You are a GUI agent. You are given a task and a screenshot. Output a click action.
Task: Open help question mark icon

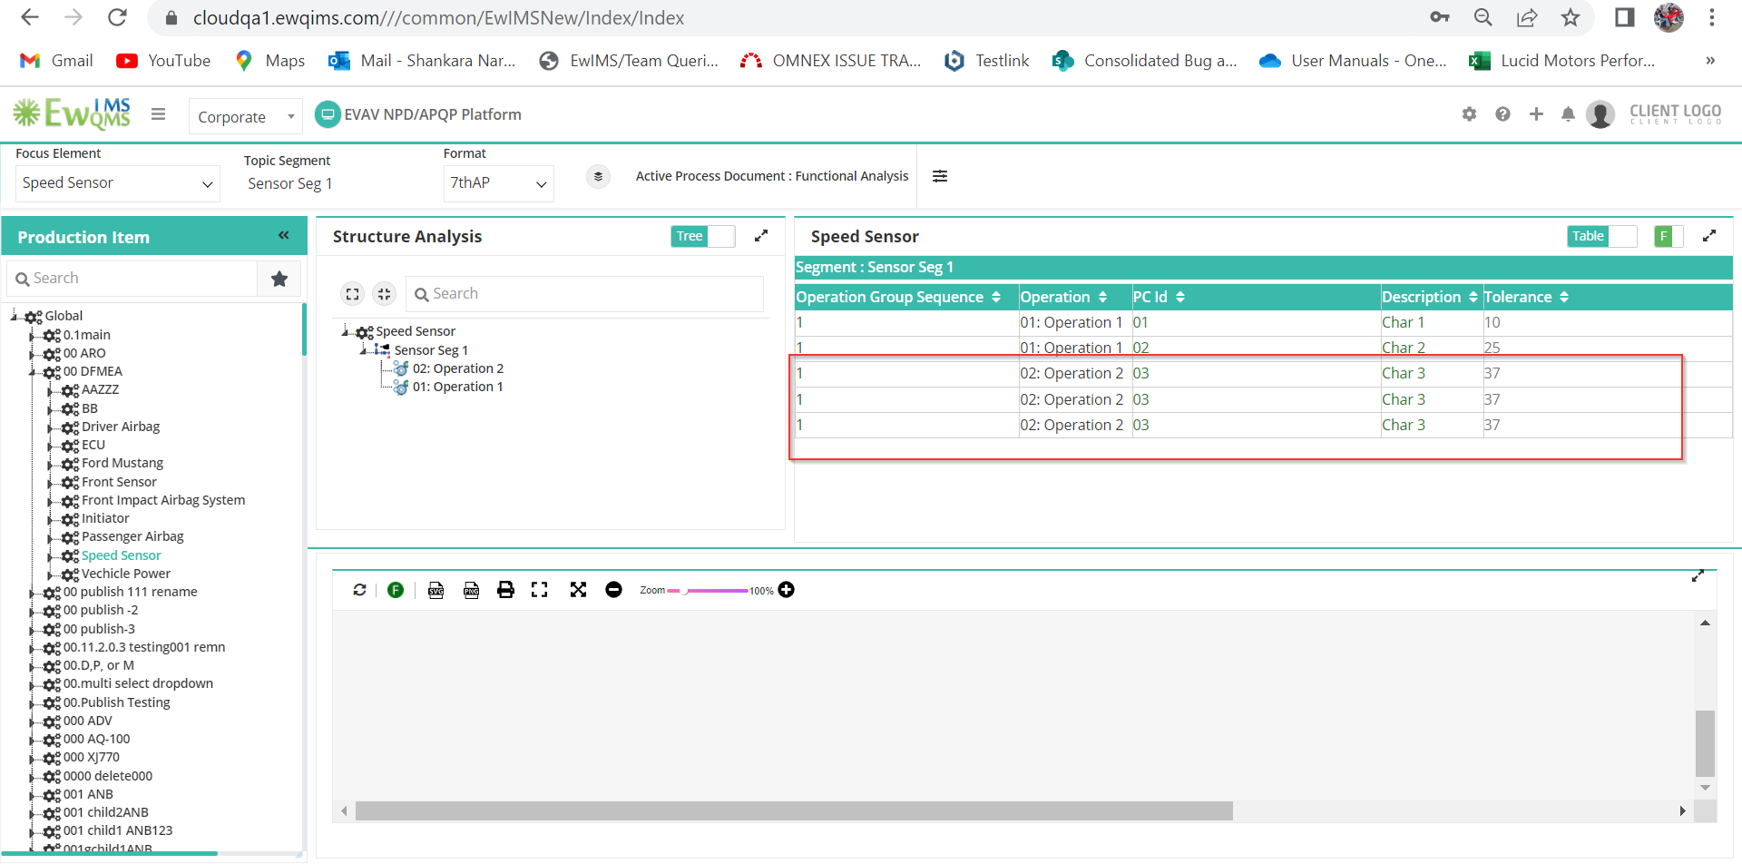[1502, 114]
